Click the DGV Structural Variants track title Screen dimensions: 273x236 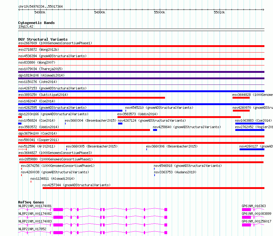43,39
